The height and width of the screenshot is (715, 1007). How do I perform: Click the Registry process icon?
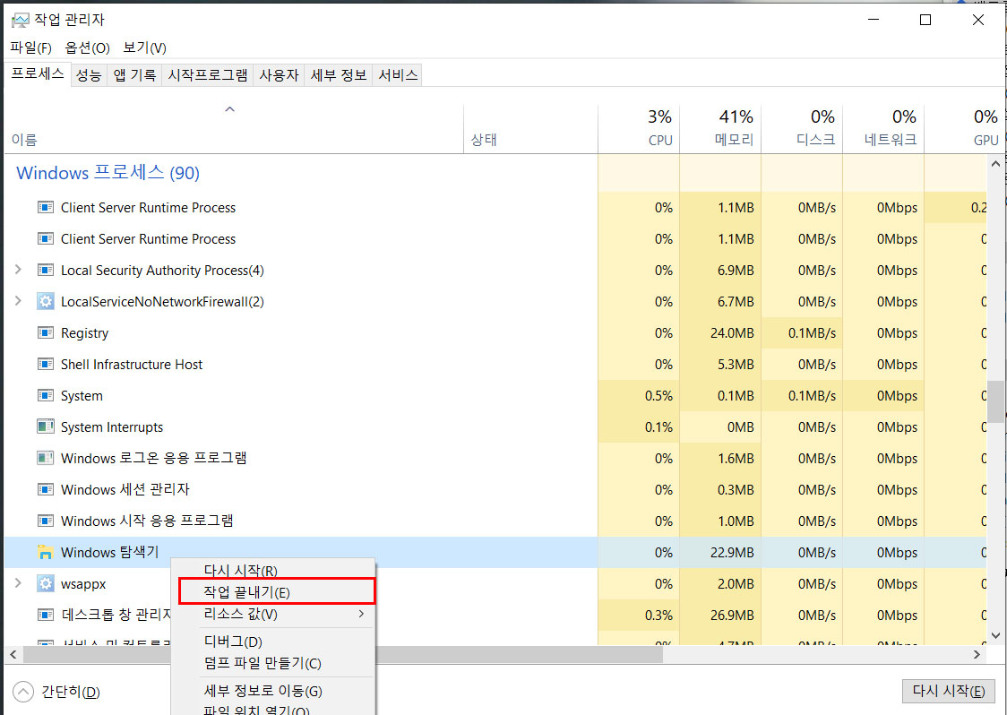pyautogui.click(x=45, y=332)
